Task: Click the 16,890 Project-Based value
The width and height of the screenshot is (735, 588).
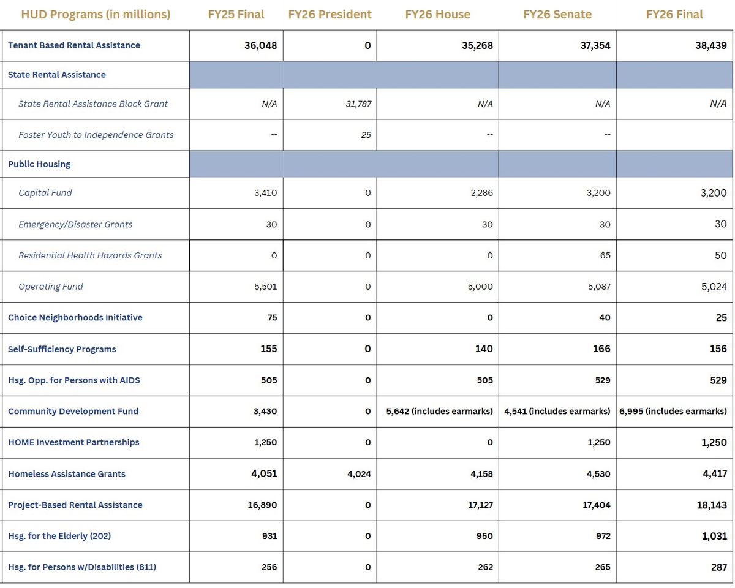Action: point(263,505)
